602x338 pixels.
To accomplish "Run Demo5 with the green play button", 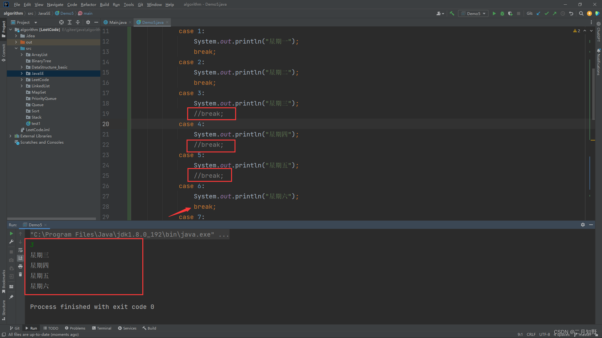I will [x=494, y=13].
